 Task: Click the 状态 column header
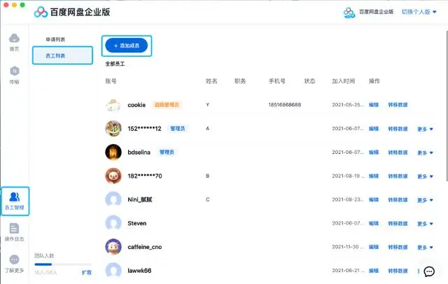pyautogui.click(x=309, y=81)
